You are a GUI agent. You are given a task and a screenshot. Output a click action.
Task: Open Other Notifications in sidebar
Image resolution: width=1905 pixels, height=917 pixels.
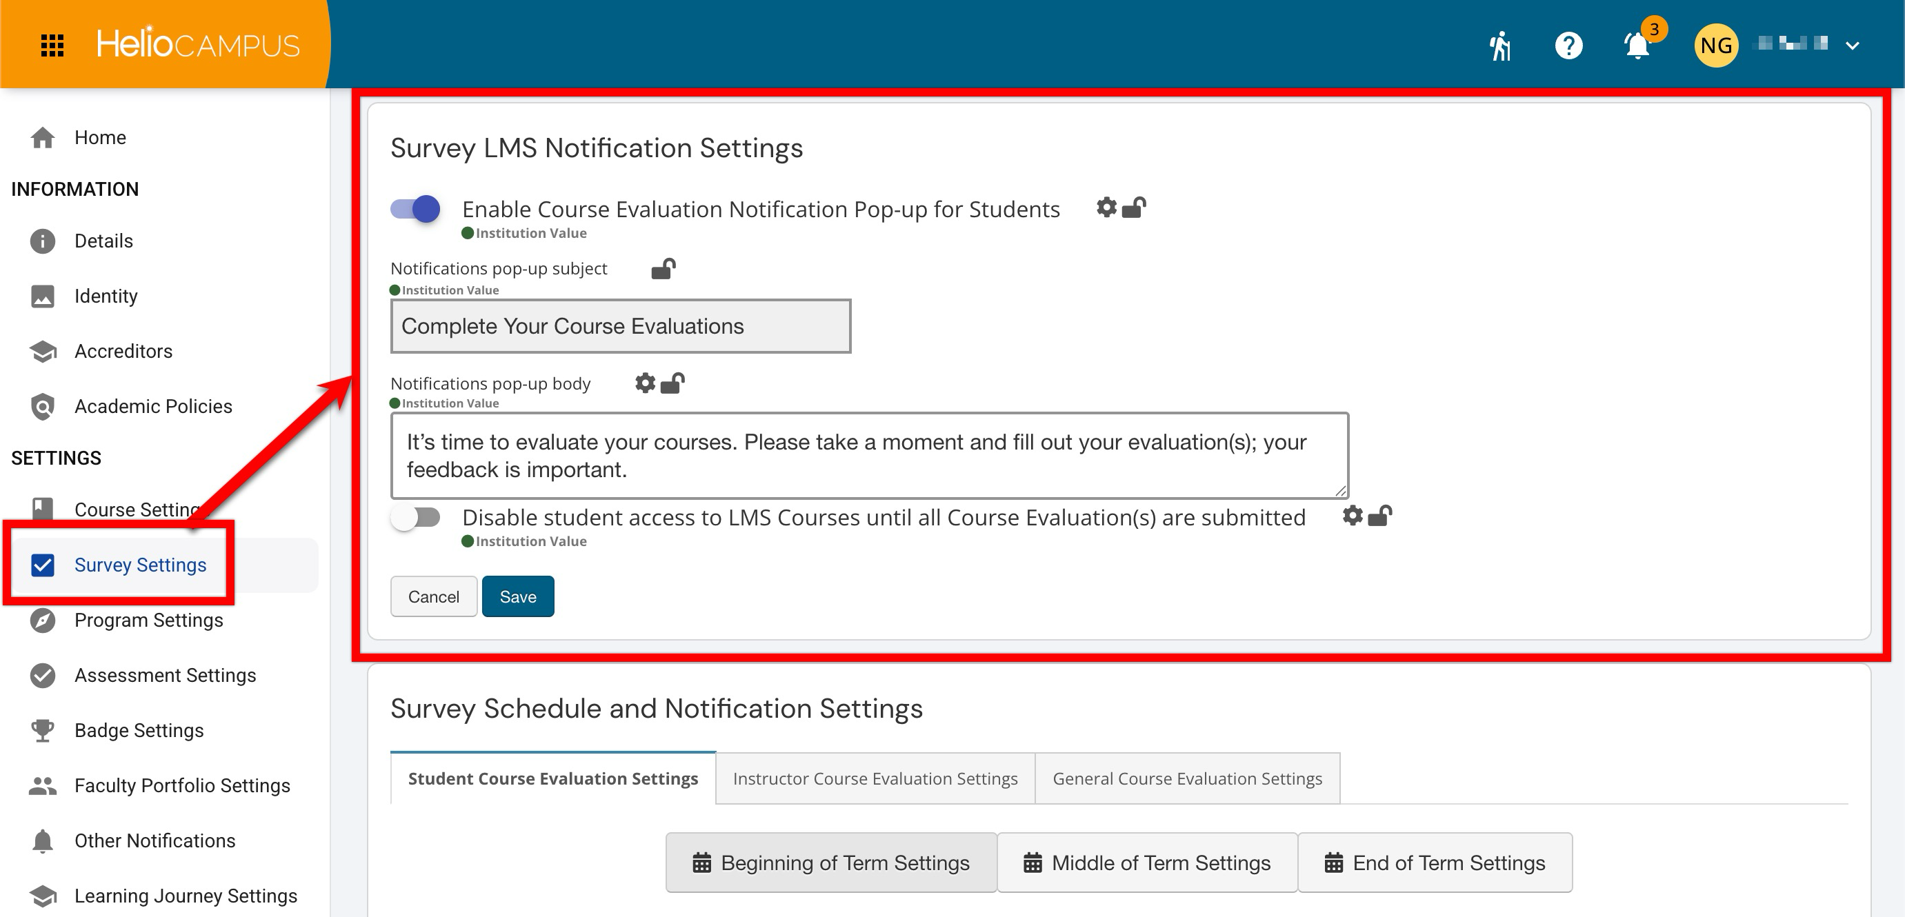click(164, 841)
